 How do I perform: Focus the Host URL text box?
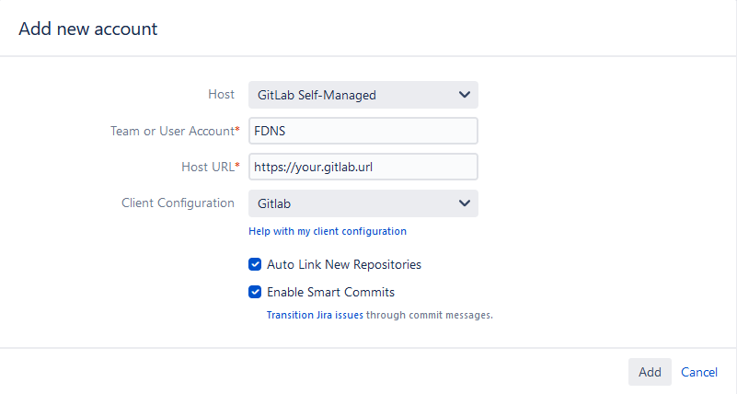point(363,167)
